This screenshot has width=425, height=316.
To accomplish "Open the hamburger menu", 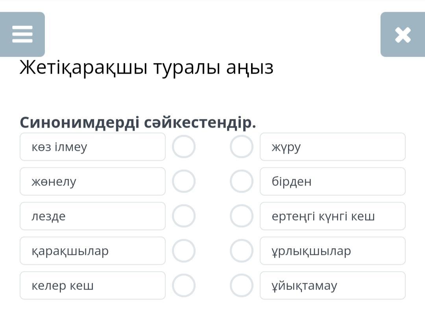I will (22, 34).
